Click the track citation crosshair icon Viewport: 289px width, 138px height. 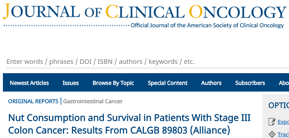pos(272,134)
